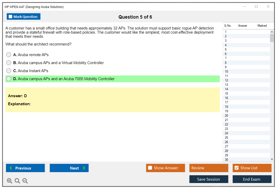This screenshot has width=278, height=190.
Task: Open the Review dropdown menu
Action: click(209, 168)
